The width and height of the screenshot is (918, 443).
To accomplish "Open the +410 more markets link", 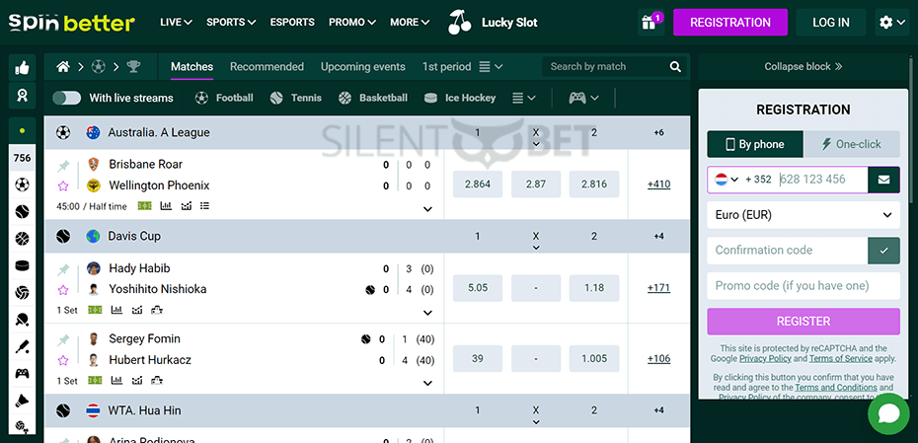I will pos(658,185).
